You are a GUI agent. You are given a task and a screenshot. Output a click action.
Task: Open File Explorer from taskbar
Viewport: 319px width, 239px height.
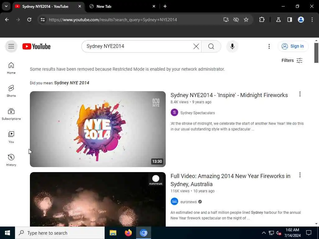[x=113, y=233]
